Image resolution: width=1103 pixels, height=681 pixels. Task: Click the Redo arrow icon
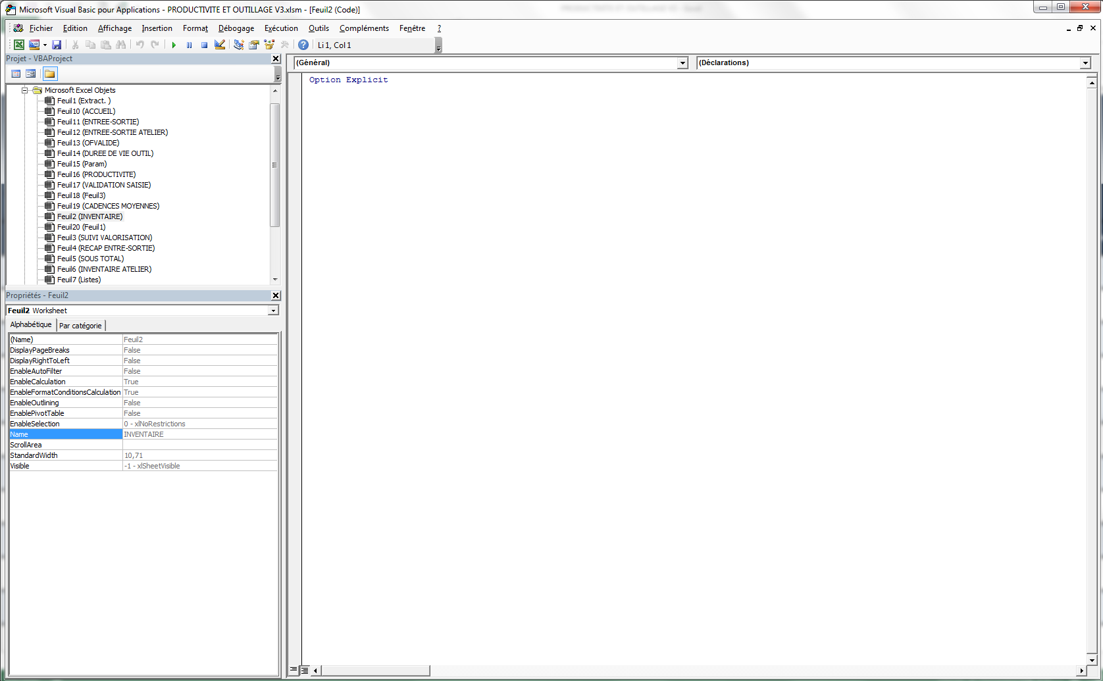click(155, 45)
